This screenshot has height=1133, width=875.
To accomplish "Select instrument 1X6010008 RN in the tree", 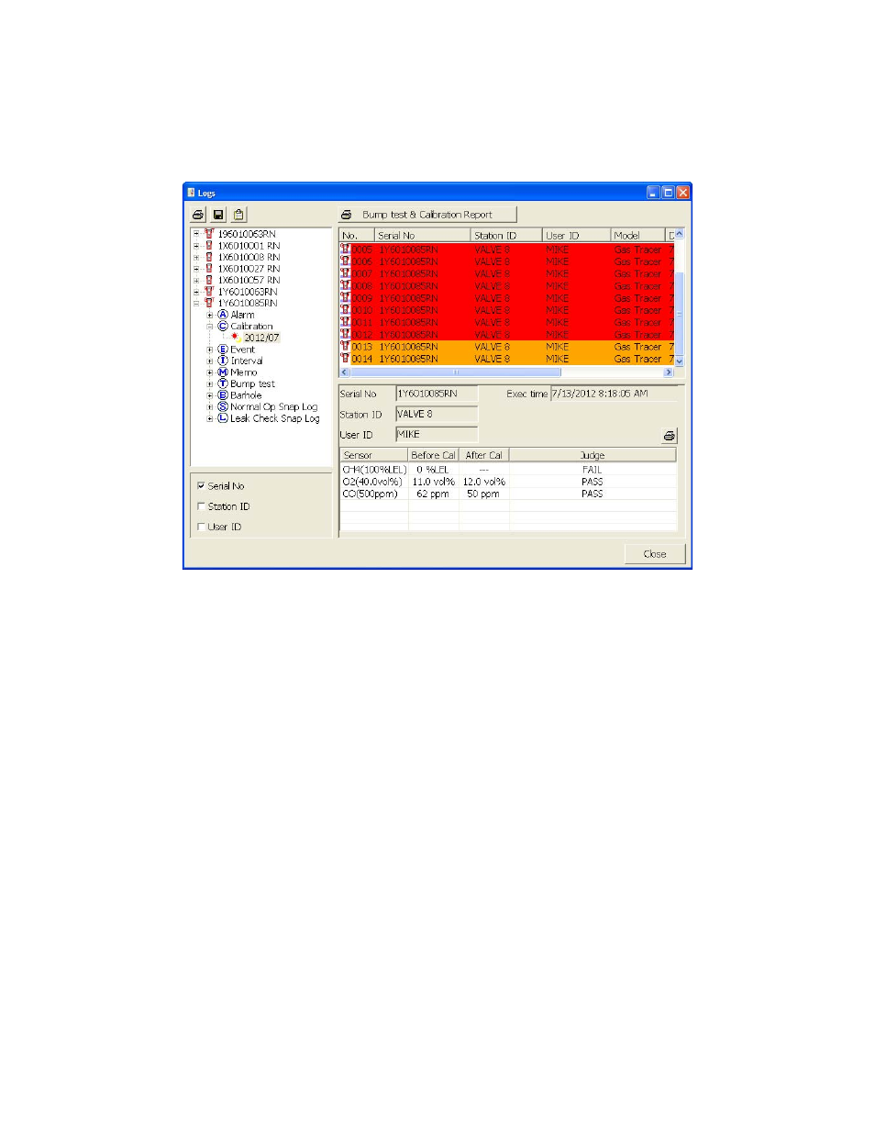I will (x=249, y=257).
